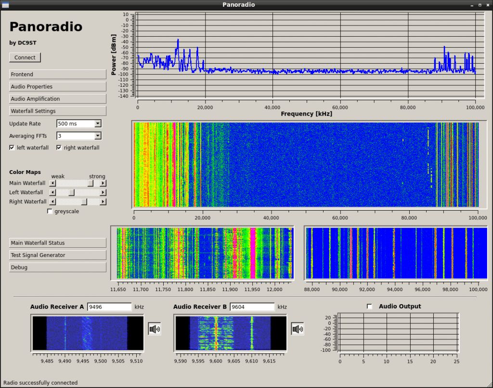The width and height of the screenshot is (493, 388).
Task: Toggle the left waterfall checkbox
Action: point(12,147)
